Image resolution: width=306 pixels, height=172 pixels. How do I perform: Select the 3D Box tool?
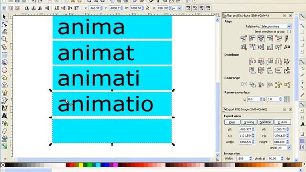coord(4,63)
